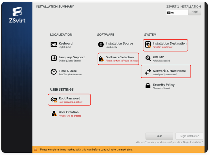Click the USER SETTINGS section heading

click(x=62, y=89)
